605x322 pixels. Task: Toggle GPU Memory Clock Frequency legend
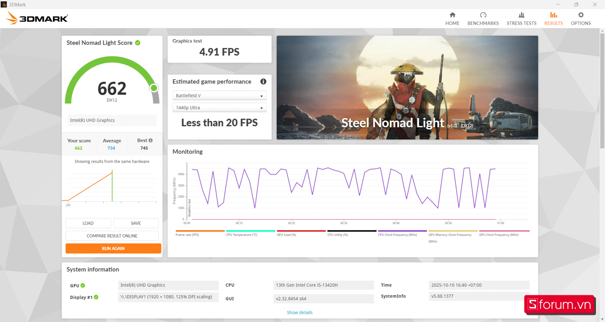pyautogui.click(x=453, y=236)
